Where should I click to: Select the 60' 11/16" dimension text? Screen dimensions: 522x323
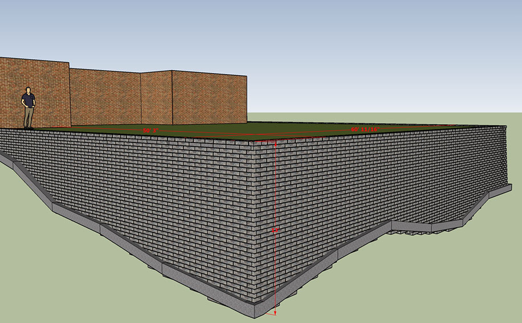coord(365,129)
